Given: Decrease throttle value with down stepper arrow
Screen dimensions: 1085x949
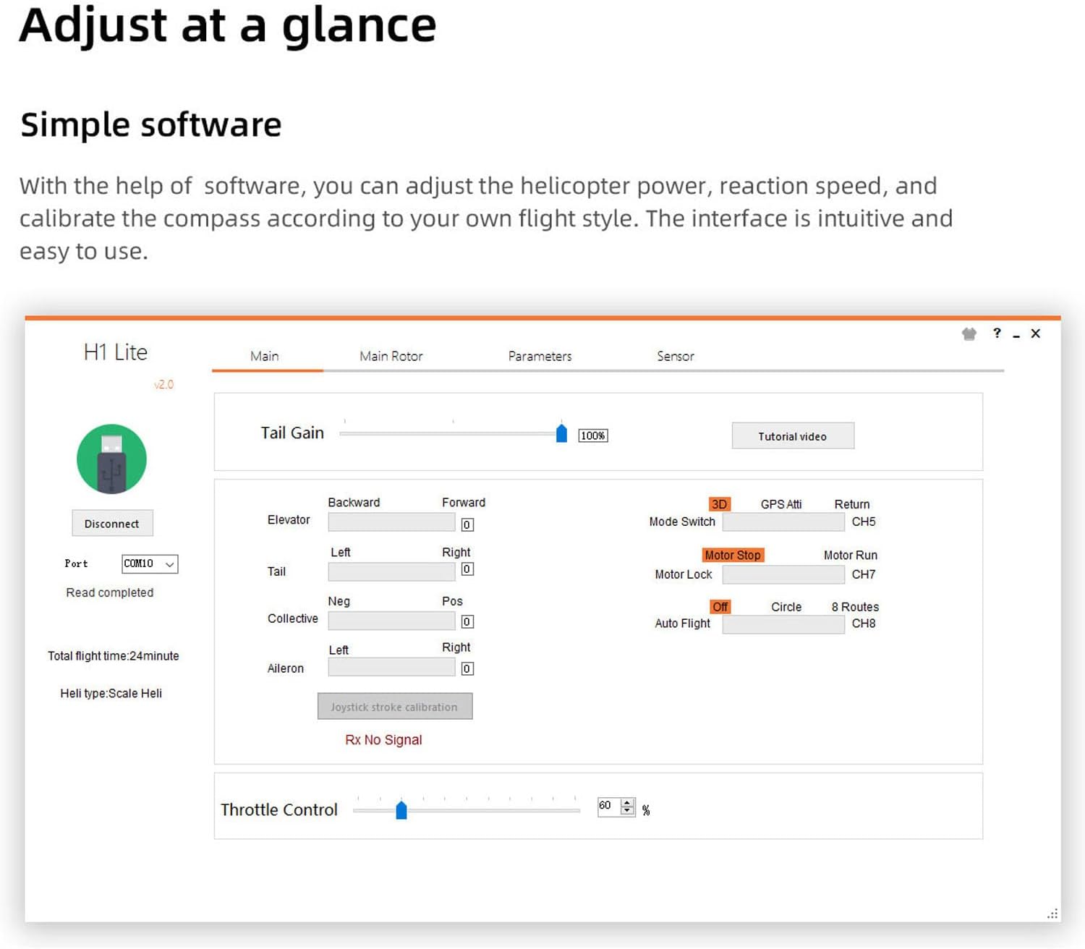Looking at the screenshot, I should [627, 811].
